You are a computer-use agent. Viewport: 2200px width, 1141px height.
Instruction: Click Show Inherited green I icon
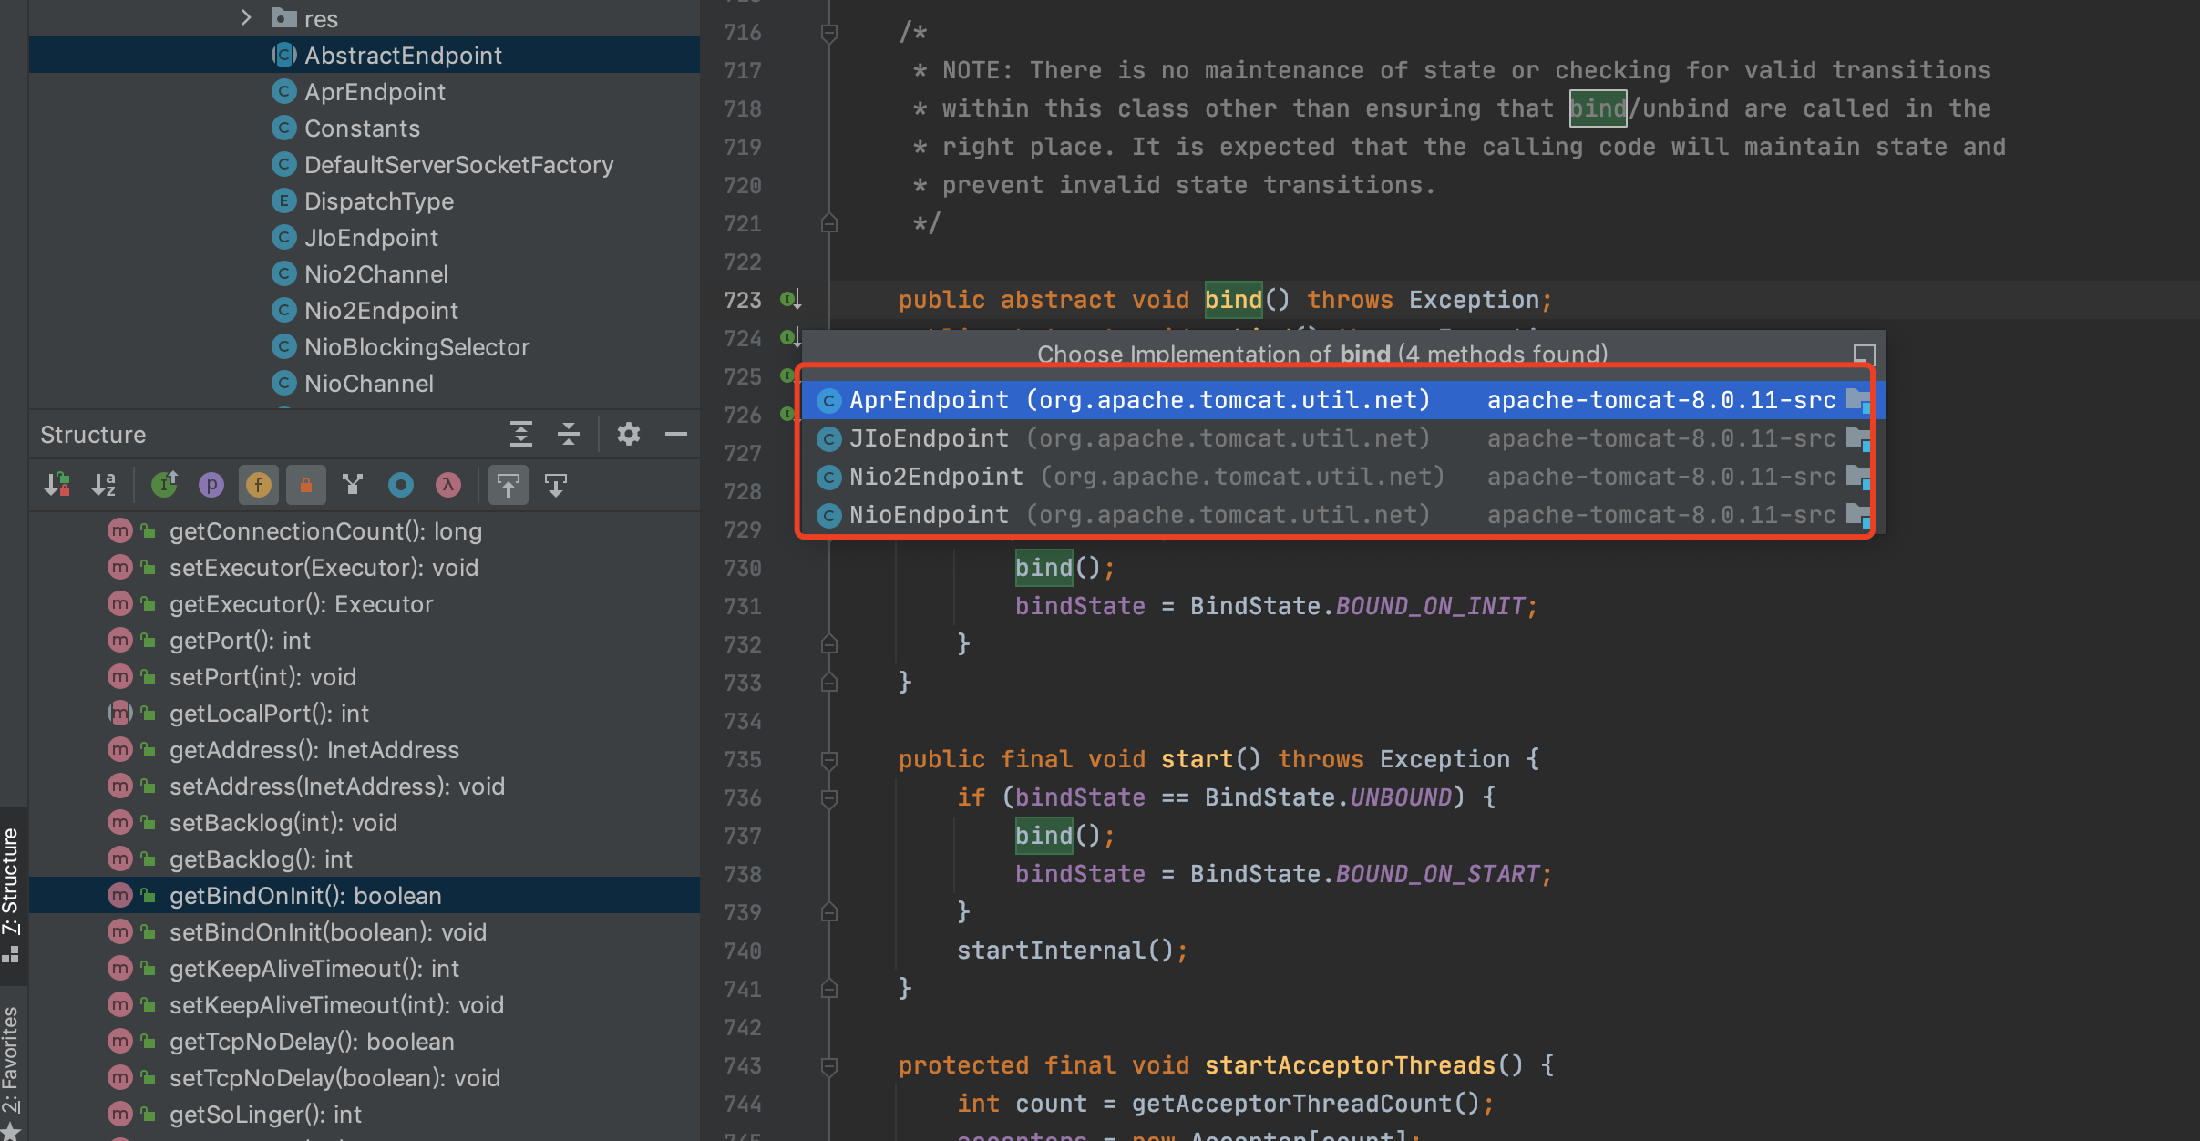coord(164,485)
